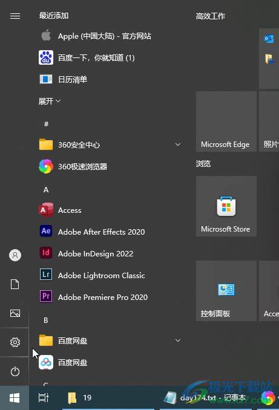Expand the 百度网盘 folder chevron

point(178,340)
